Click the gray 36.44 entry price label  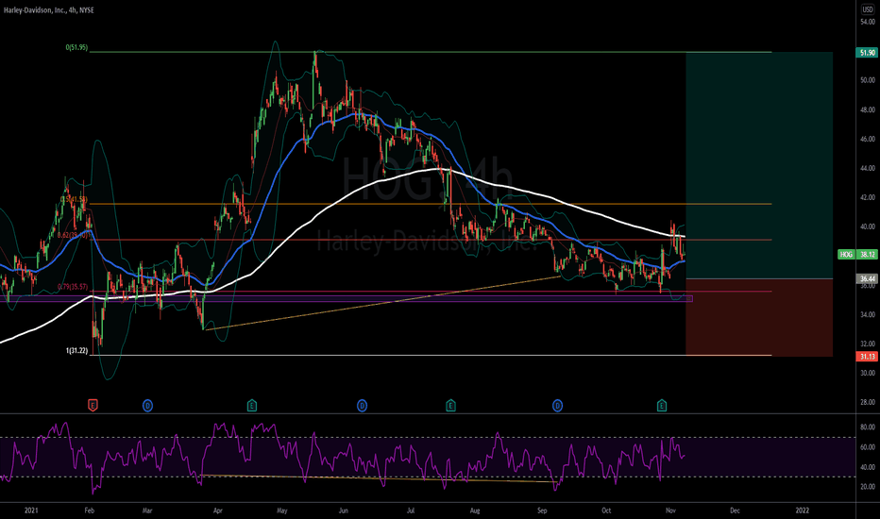point(867,278)
